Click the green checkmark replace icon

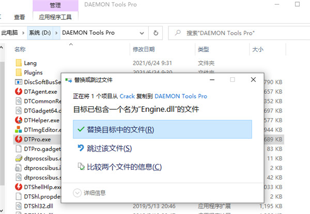81,130
